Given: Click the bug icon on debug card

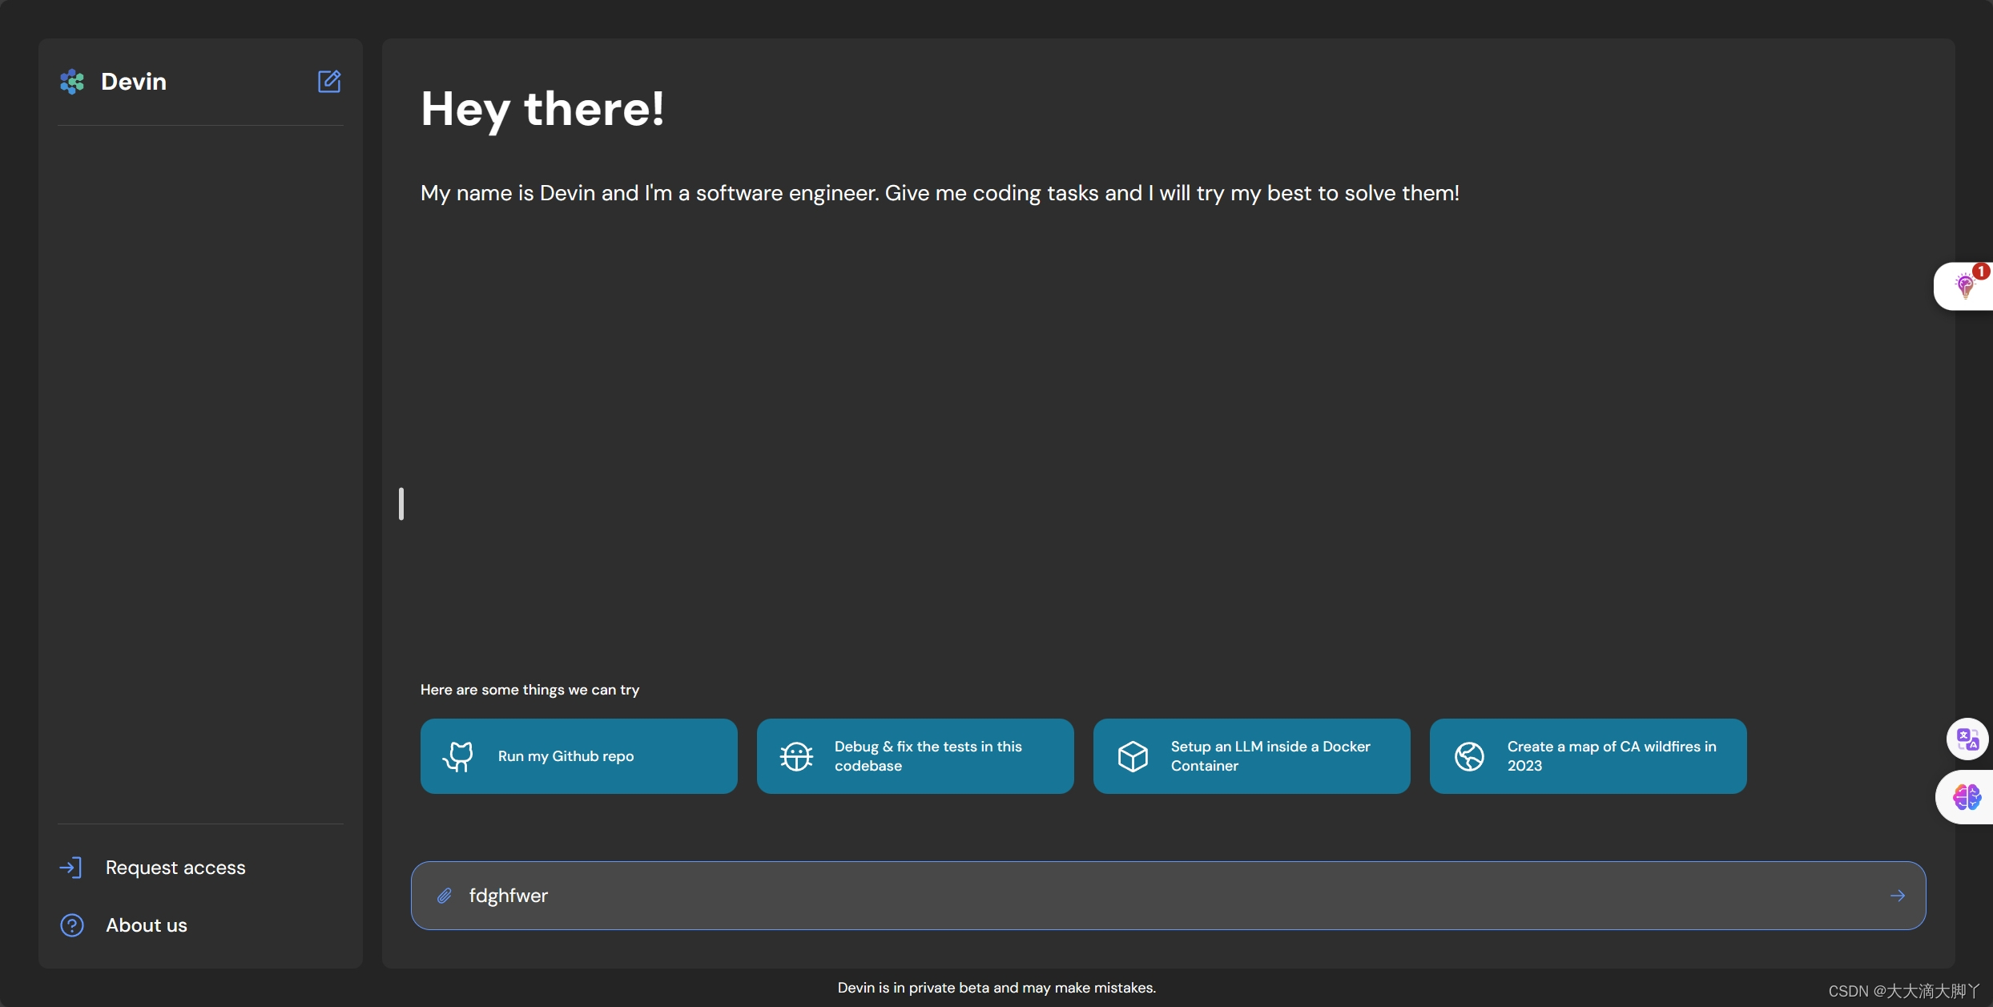Looking at the screenshot, I should [x=796, y=756].
